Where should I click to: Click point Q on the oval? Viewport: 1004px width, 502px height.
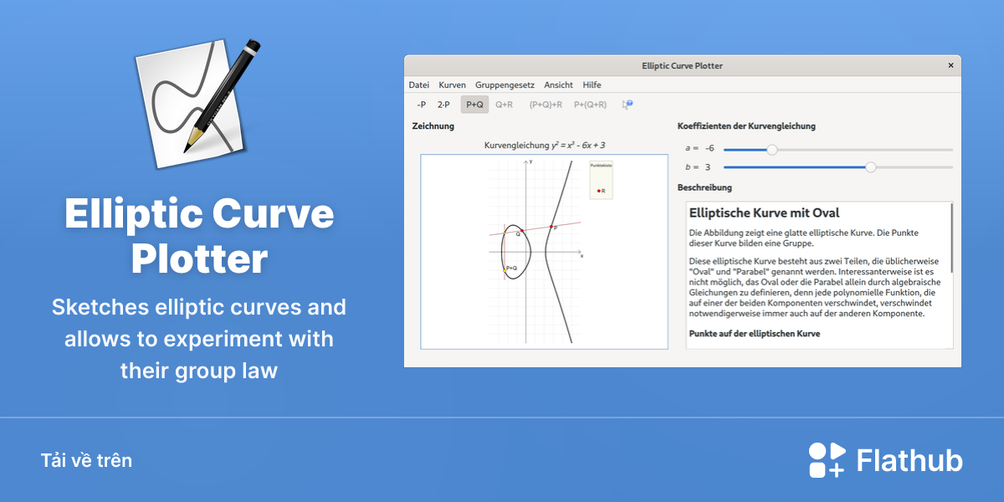pos(522,231)
